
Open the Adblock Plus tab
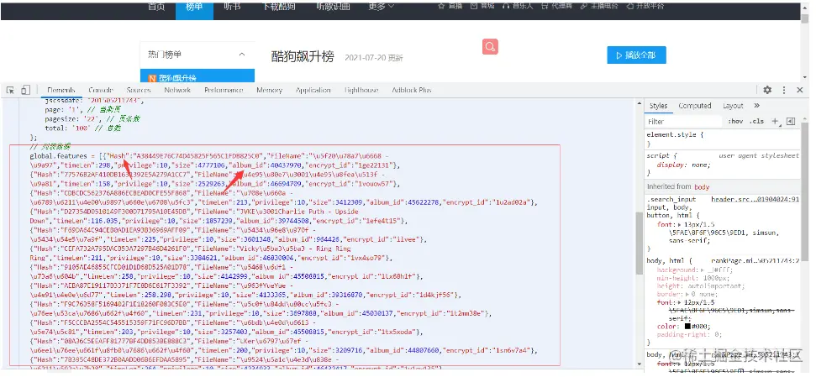[412, 90]
